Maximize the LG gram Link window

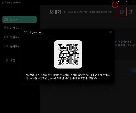coord(126,2)
